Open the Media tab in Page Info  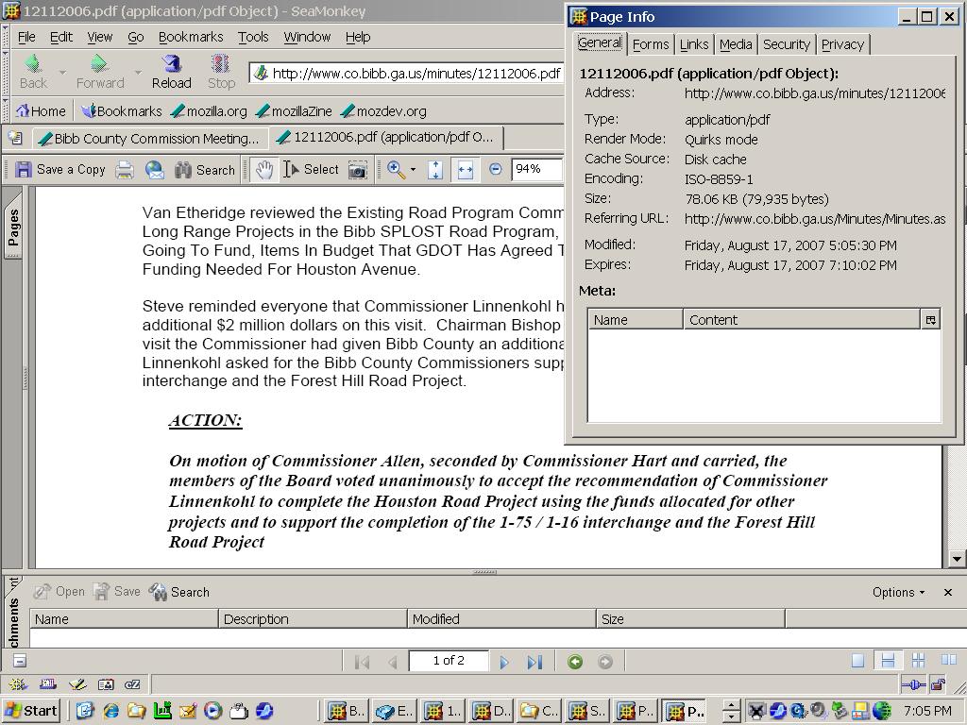coord(736,44)
